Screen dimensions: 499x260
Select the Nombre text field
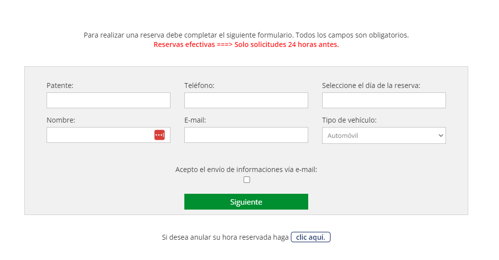[99, 135]
